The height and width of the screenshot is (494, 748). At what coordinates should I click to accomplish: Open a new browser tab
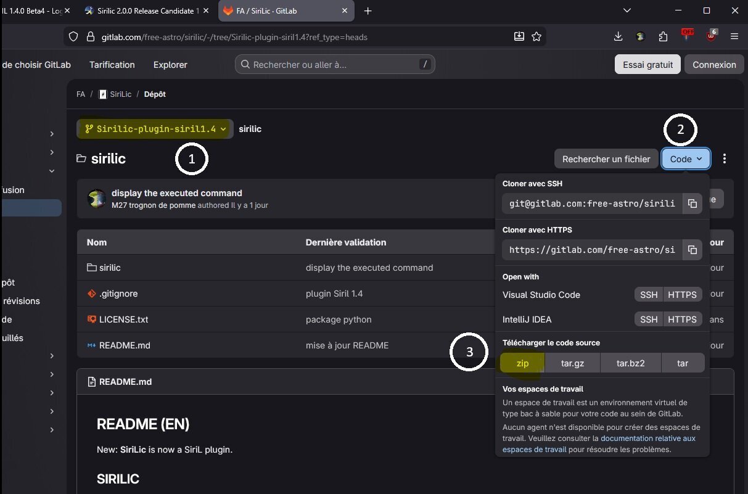[368, 11]
